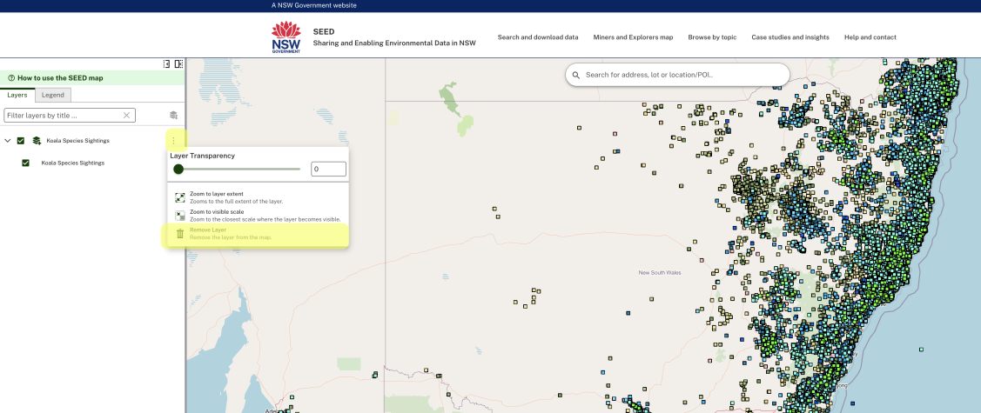Click the Zoom to layer extent icon
This screenshot has height=413, width=981.
180,197
